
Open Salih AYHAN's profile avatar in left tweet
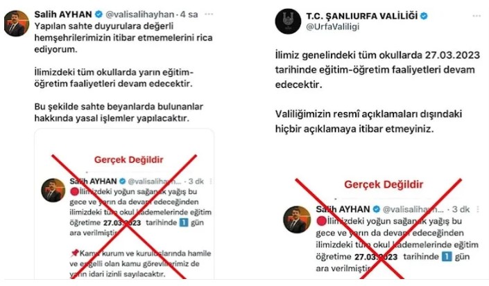click(17, 24)
